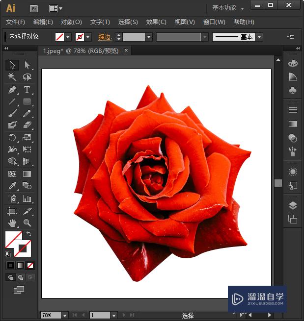Select the Direct Selection tool

27,65
